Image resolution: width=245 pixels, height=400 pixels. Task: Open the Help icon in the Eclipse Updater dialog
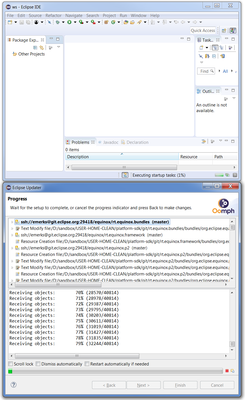point(13,385)
